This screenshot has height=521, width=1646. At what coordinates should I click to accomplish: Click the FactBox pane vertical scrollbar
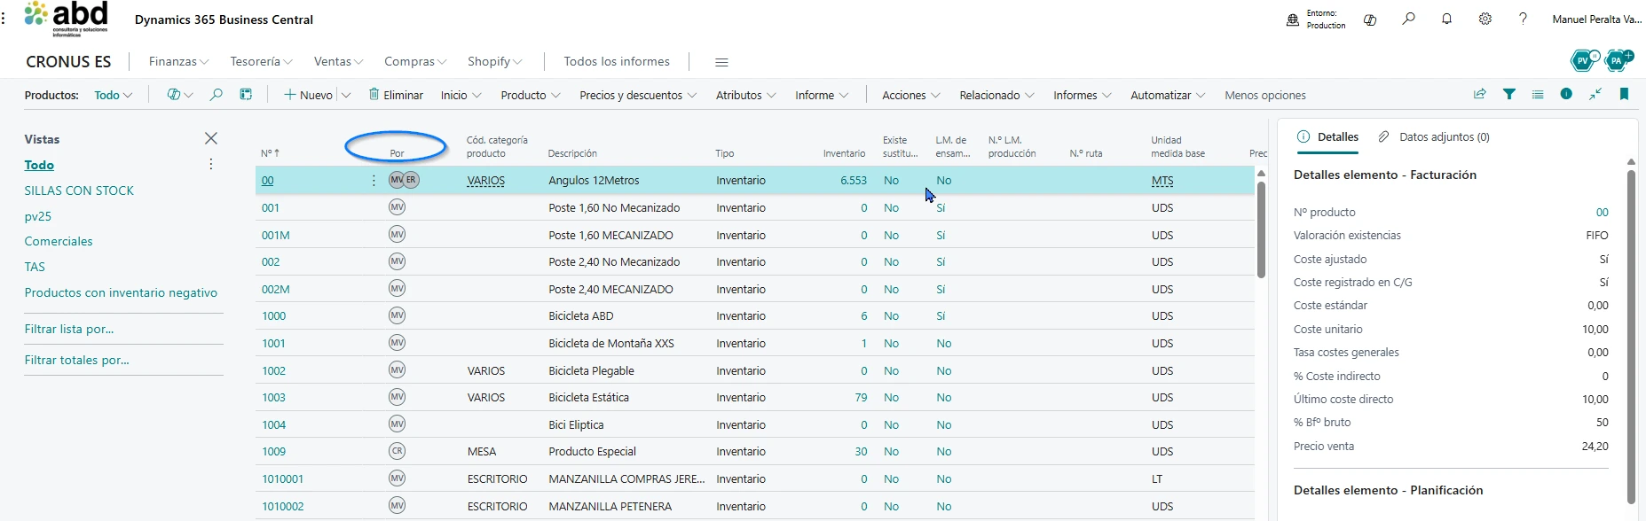[1631, 337]
